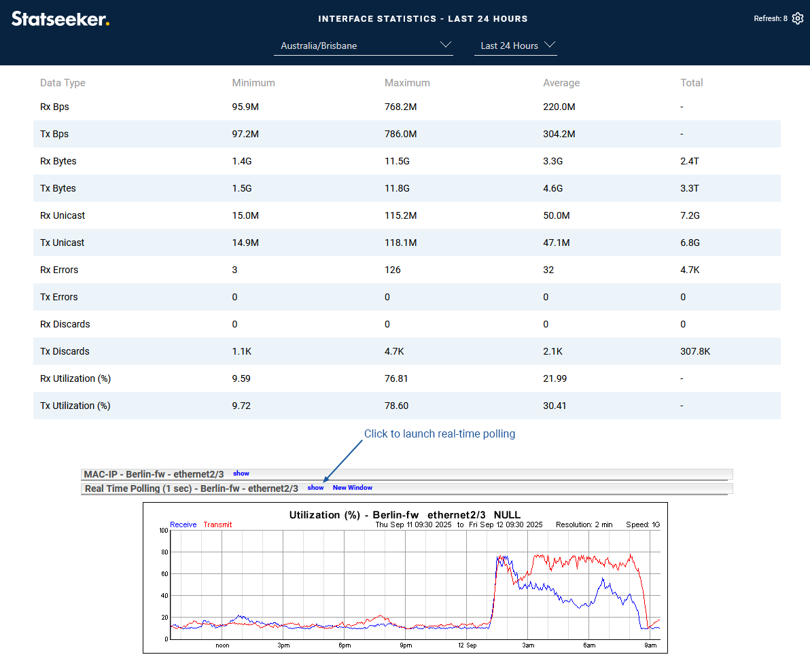
Task: Select the Rx Bps row label
Action: pyautogui.click(x=54, y=107)
